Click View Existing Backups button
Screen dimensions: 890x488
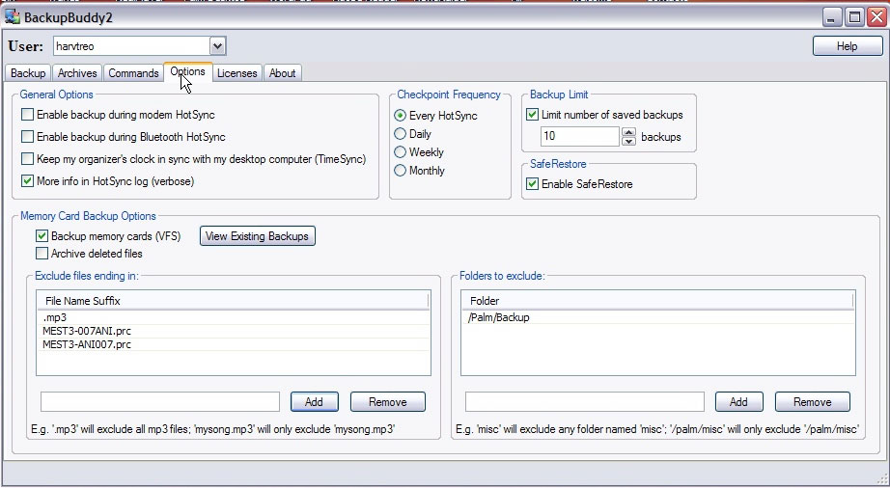pos(257,236)
